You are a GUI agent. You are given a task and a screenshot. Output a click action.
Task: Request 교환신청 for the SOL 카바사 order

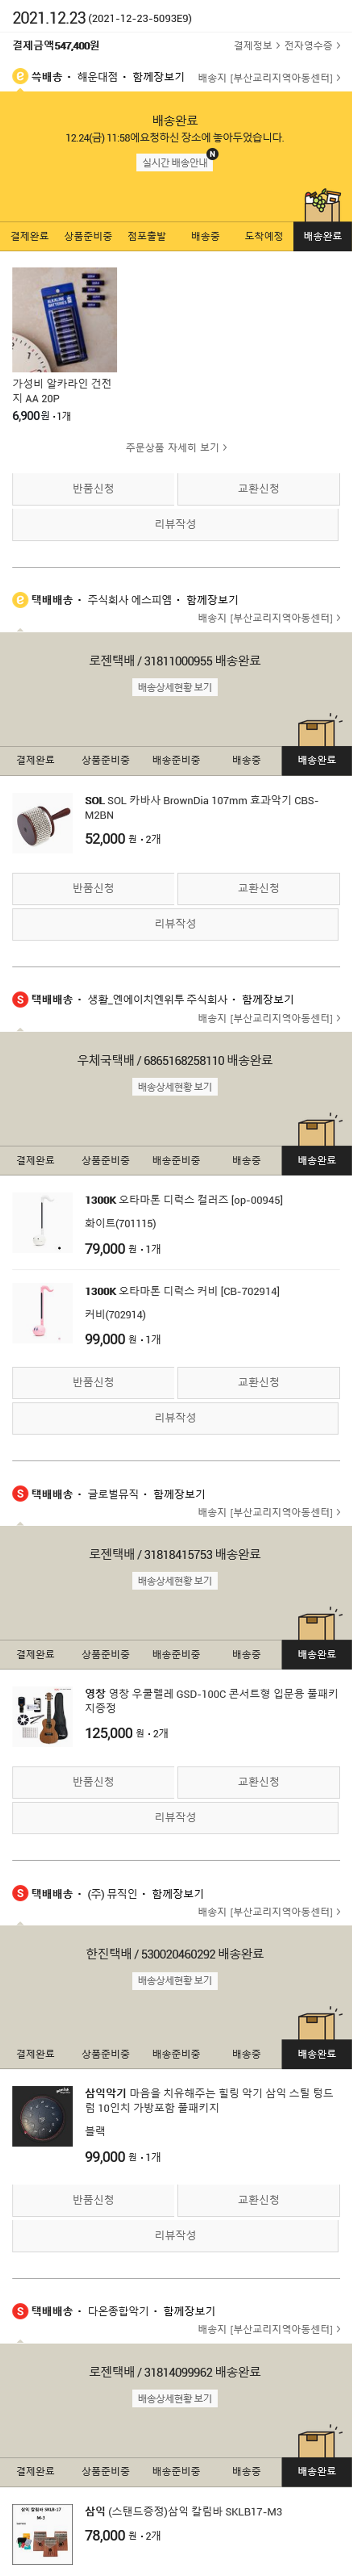(258, 888)
